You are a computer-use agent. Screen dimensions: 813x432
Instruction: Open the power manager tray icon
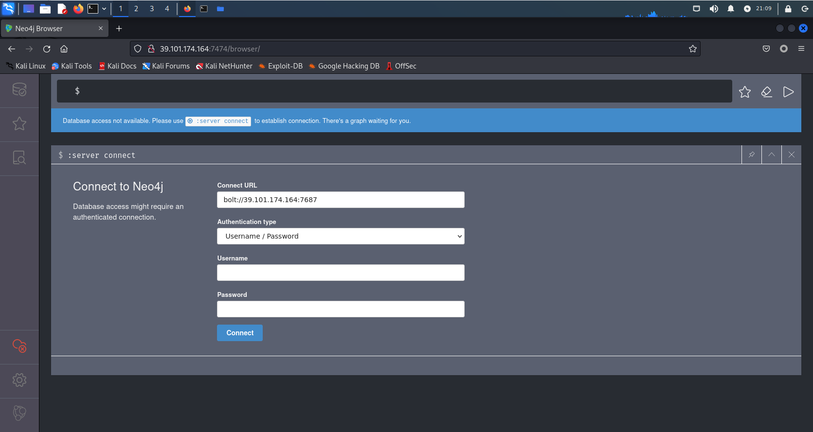747,9
